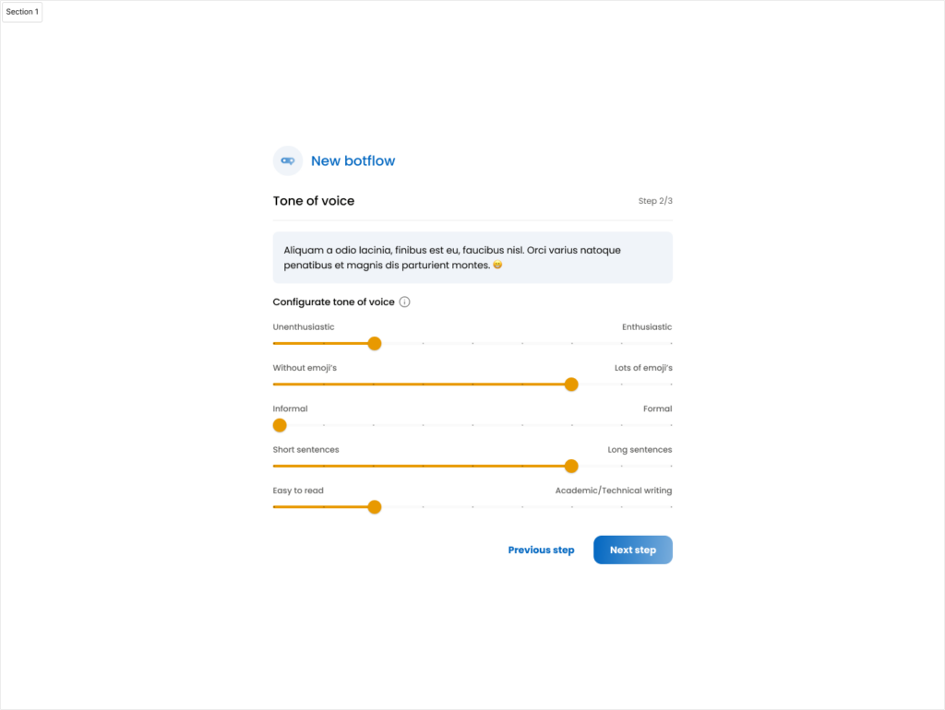Screen dimensions: 945x710
Task: Set readability slider to Academic/Technical writing end
Action: coord(671,507)
